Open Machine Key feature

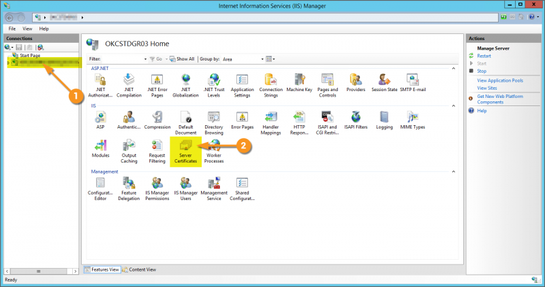coord(299,82)
